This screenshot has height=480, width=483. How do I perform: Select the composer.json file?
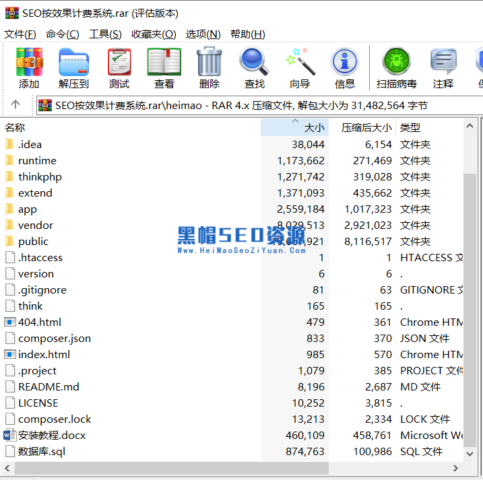pos(54,338)
